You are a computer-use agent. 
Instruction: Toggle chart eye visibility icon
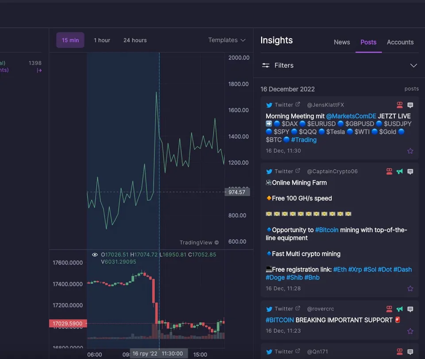(x=95, y=254)
